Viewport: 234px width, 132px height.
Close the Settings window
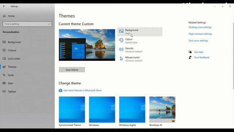(x=230, y=6)
